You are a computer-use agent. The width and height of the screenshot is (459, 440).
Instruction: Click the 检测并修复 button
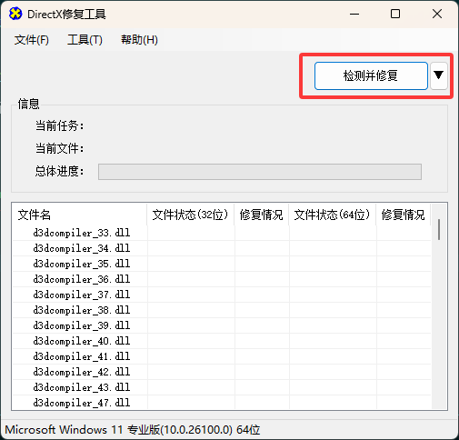click(x=371, y=75)
